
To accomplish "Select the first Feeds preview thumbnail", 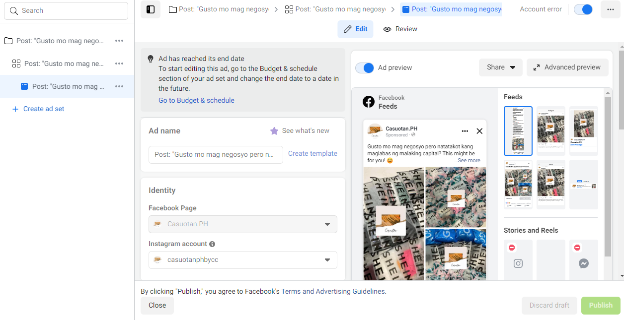I will 518,131.
